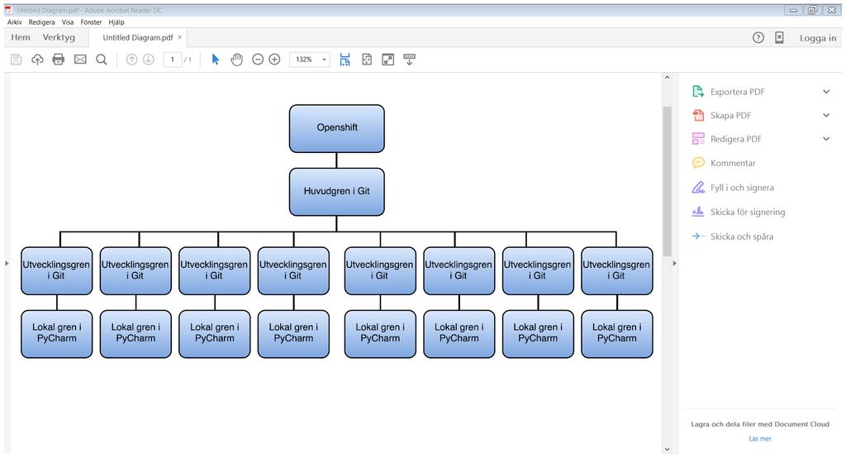Open the Arkiv menu
Screen dimensions: 846x458
[15, 22]
